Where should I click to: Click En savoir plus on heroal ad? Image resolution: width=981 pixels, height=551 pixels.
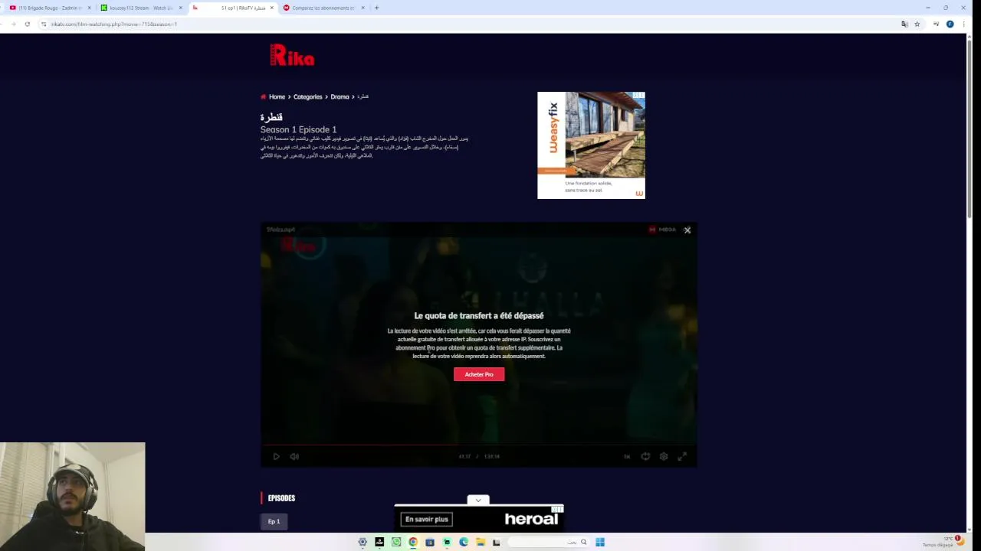coord(427,520)
